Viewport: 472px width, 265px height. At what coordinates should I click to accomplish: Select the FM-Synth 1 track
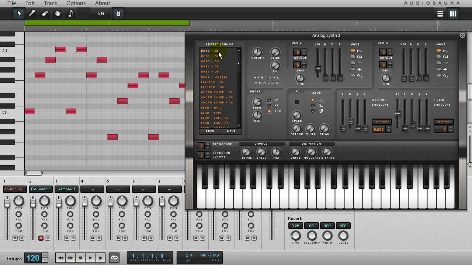tap(41, 189)
